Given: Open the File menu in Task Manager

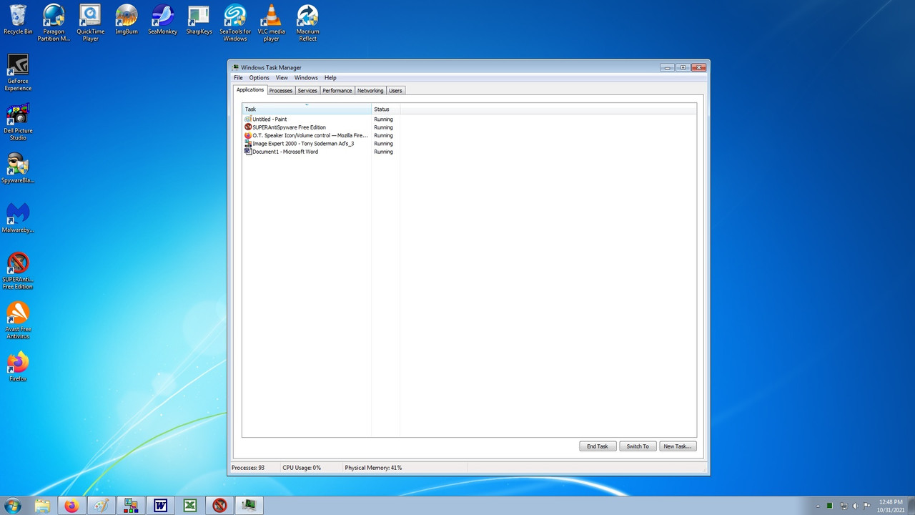Looking at the screenshot, I should point(238,78).
